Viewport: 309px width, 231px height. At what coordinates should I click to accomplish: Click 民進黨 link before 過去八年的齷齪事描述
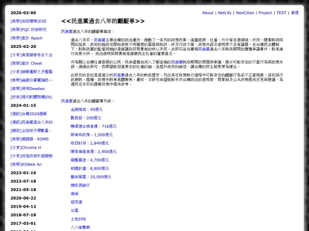point(67,31)
